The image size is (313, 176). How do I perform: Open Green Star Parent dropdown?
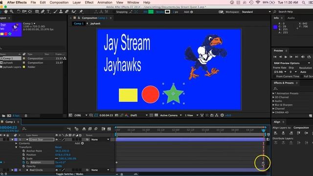tap(100, 139)
